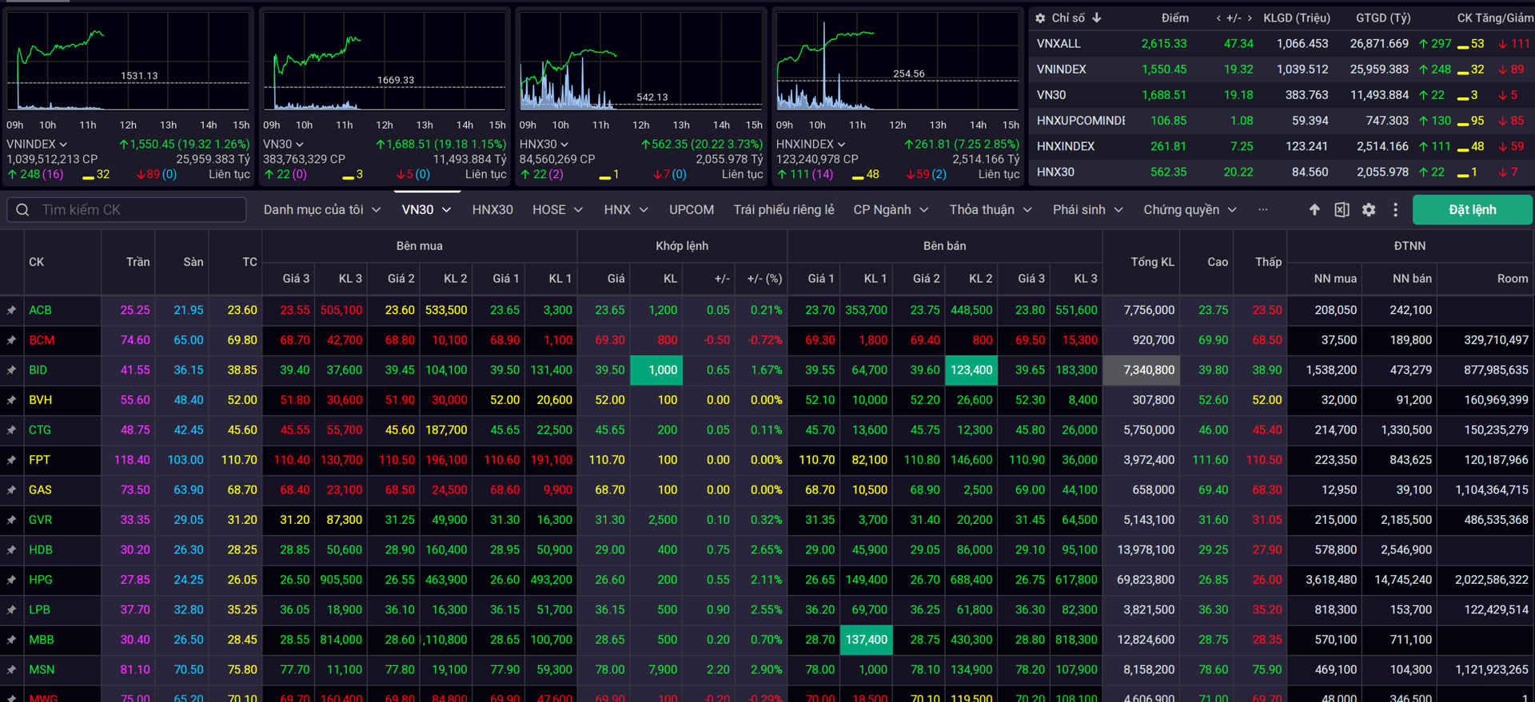Pin the MBB row
Screen dimensions: 1535x702
(12, 640)
